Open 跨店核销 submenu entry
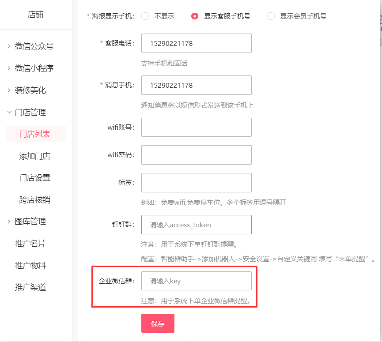 (x=34, y=200)
